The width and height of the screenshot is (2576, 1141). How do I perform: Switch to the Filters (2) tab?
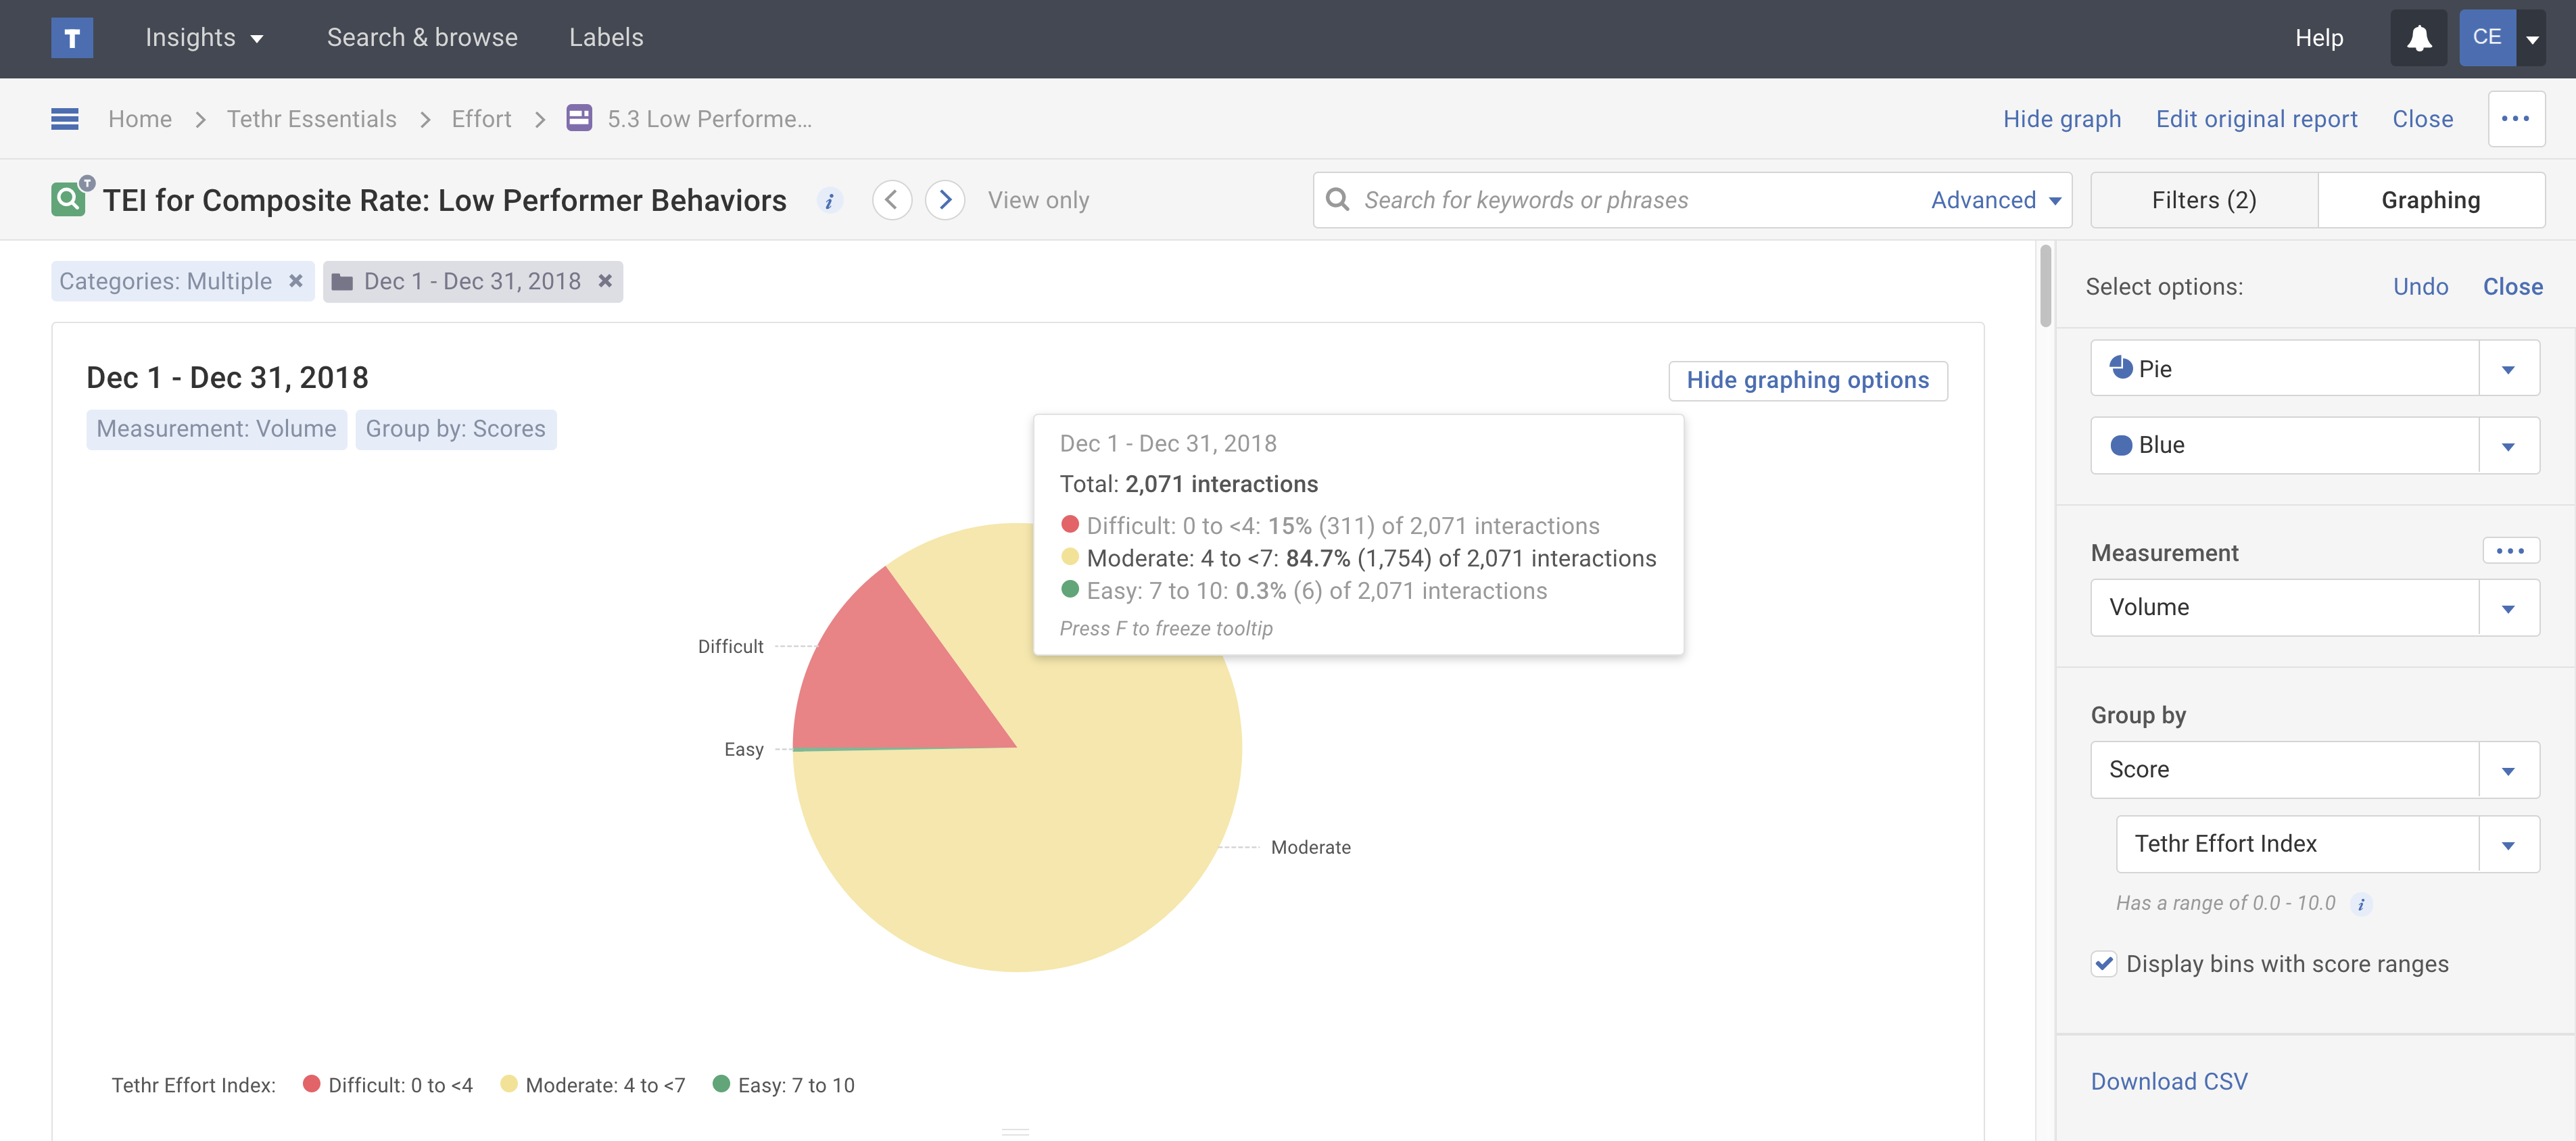coord(2203,200)
